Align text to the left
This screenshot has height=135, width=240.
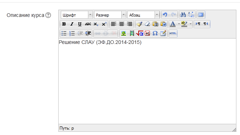[x=114, y=24]
